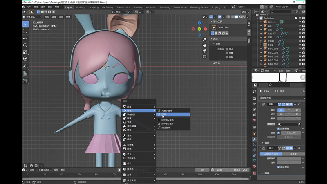Open the Render properties tab icon
Viewport: 327px width, 184px height.
click(254, 99)
